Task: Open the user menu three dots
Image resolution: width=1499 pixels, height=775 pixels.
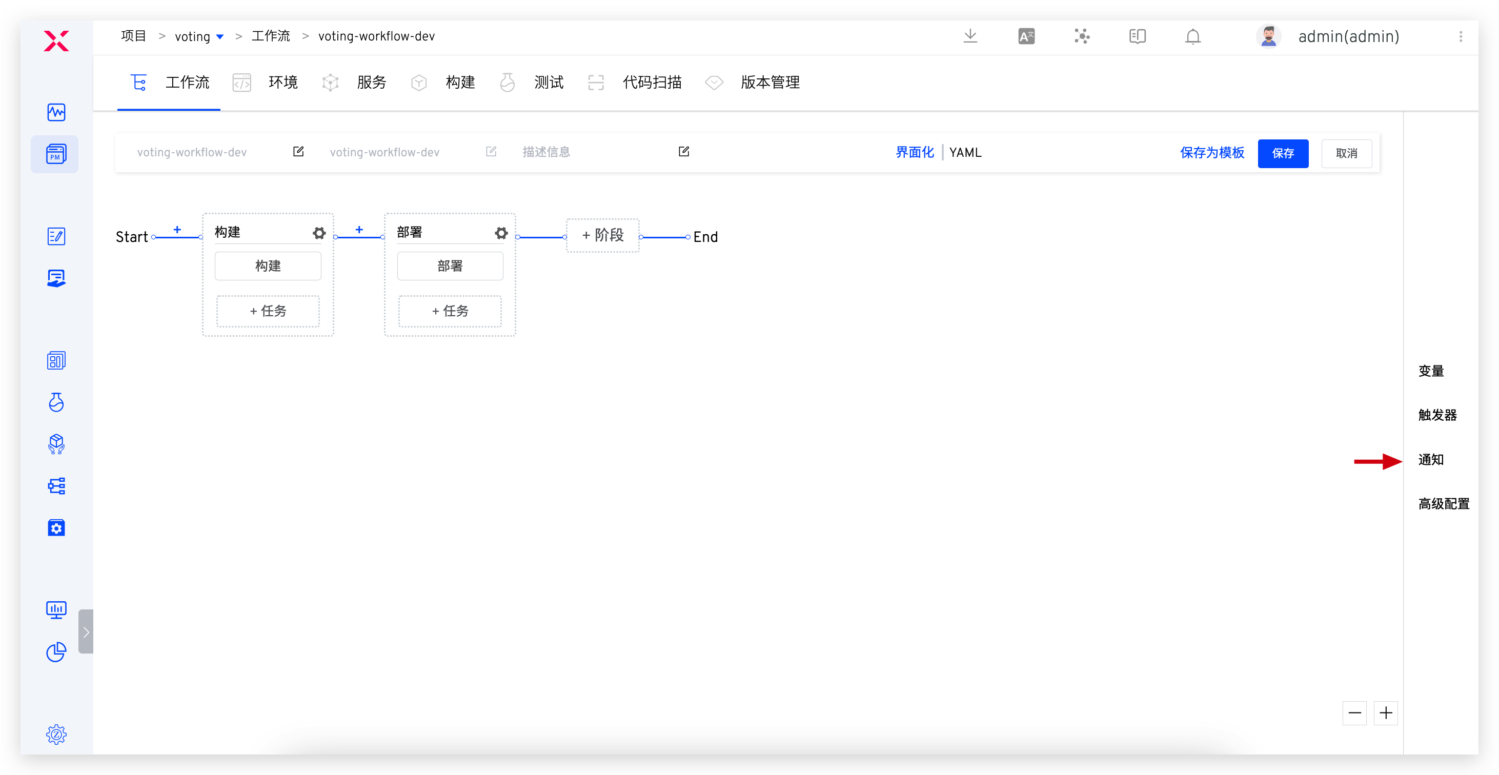Action: click(1460, 37)
